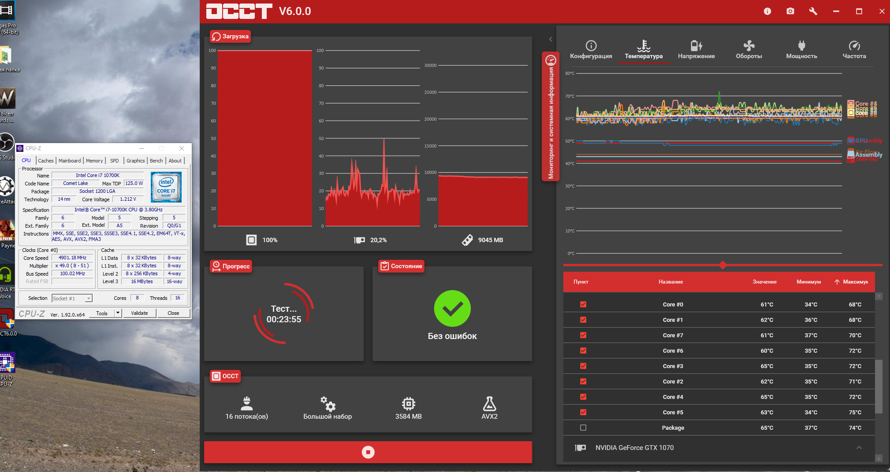Check the Package temperature checkbox
Image resolution: width=890 pixels, height=472 pixels.
[x=583, y=428]
